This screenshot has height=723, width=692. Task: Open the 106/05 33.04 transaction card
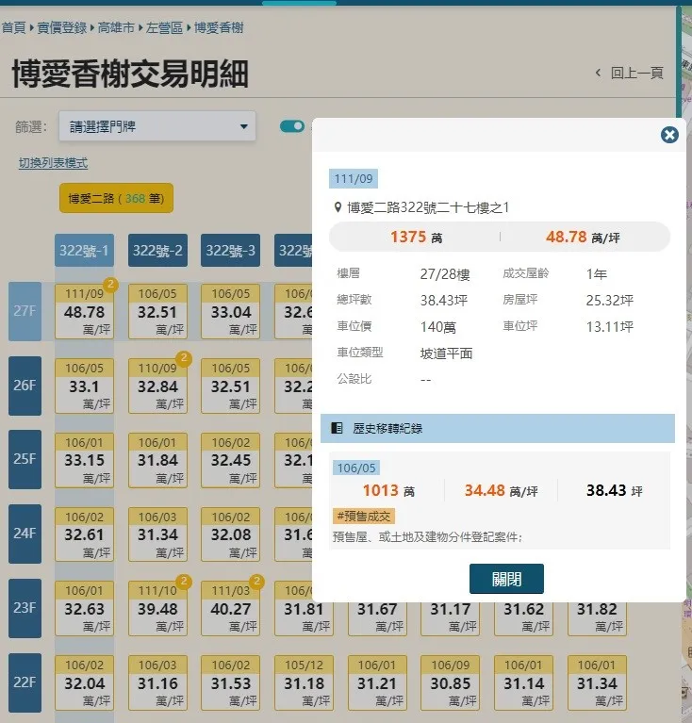point(231,312)
